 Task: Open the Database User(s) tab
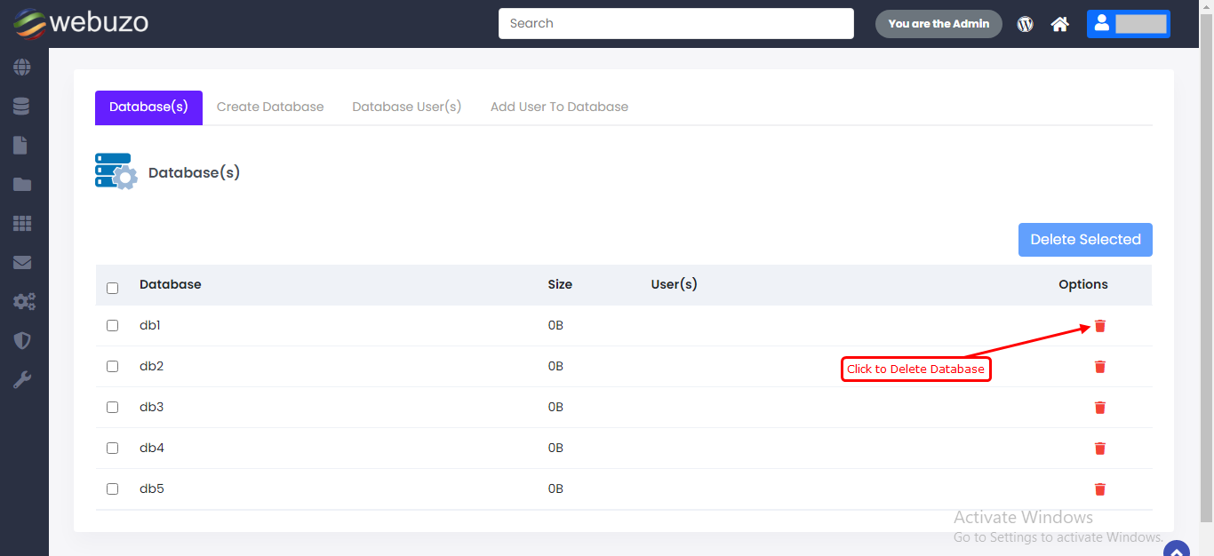pos(406,107)
